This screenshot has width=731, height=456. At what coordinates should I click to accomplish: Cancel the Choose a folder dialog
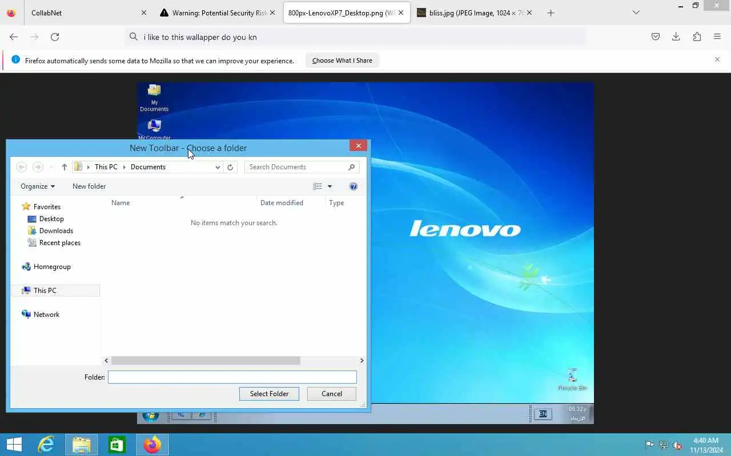tap(332, 394)
